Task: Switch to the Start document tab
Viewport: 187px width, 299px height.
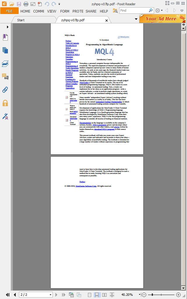Action: point(21,20)
